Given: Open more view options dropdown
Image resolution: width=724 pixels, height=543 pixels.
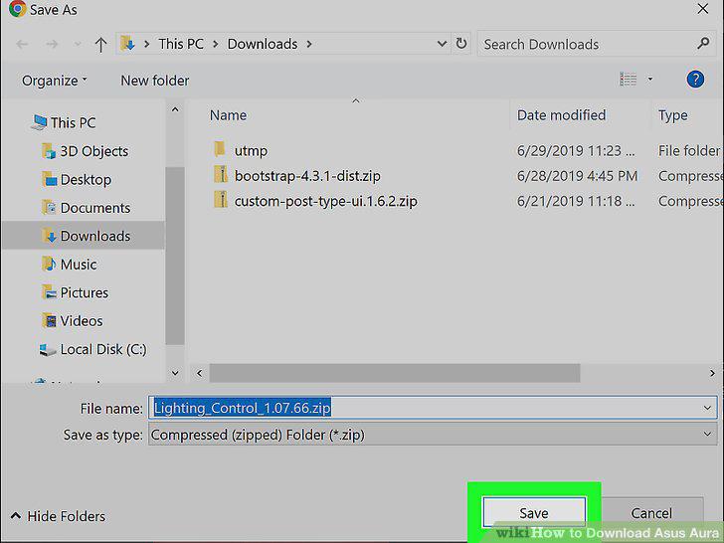Looking at the screenshot, I should coord(650,80).
